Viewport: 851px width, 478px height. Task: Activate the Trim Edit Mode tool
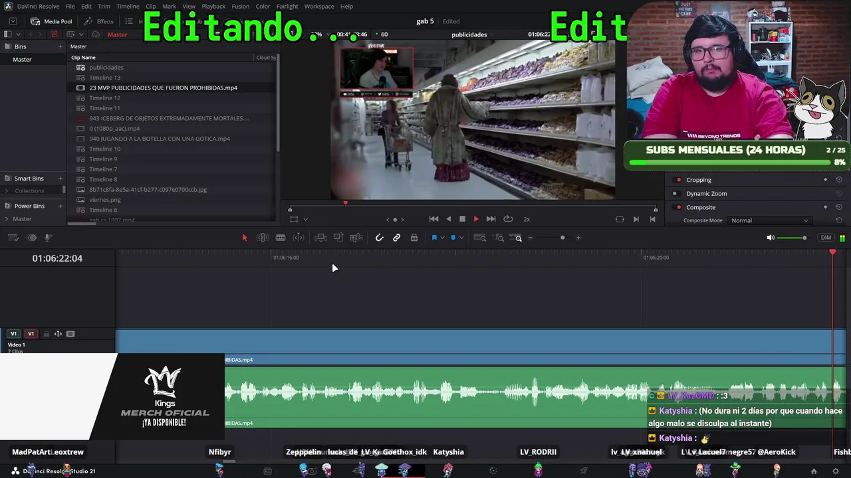tap(263, 238)
